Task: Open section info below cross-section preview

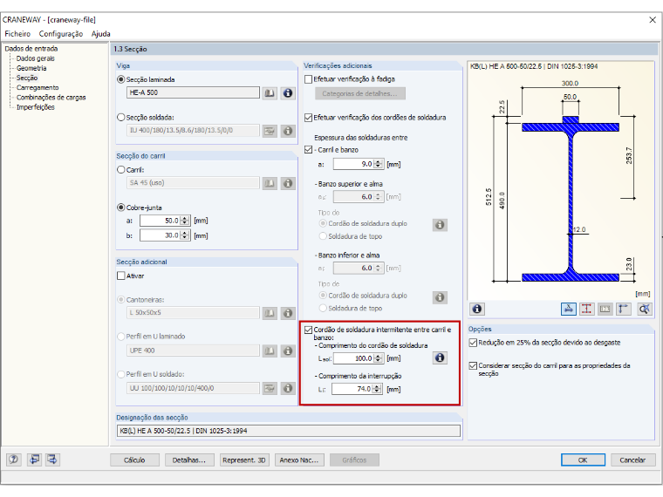Action: 477,309
